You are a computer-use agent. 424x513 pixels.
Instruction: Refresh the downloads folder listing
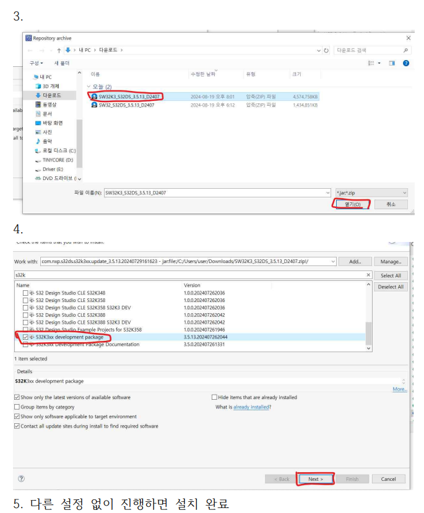(326, 50)
